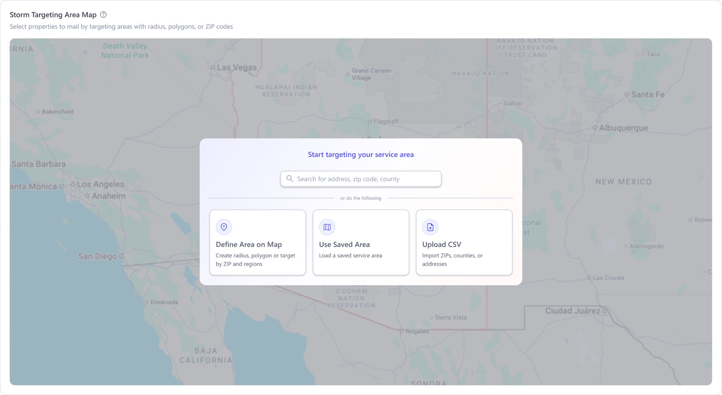The image size is (722, 395).
Task: Click the Anaheim label on map
Action: [x=109, y=196]
